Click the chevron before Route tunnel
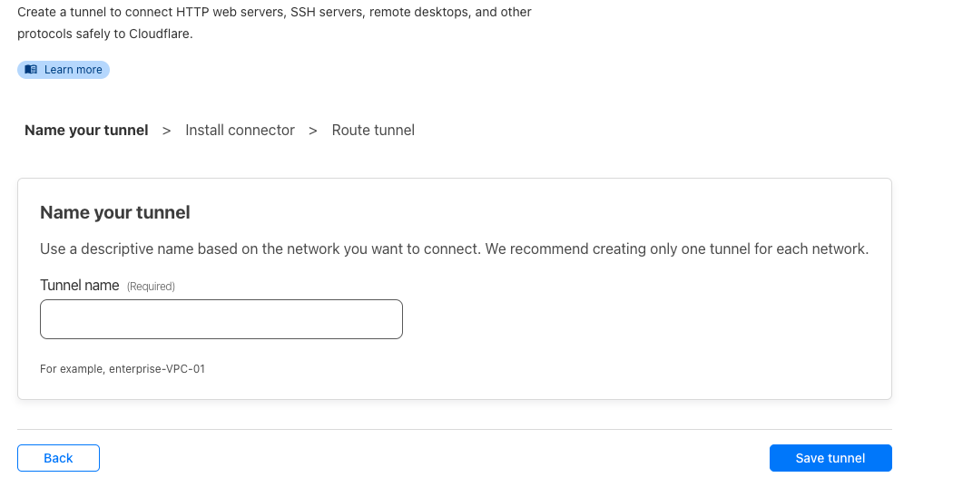953x497 pixels. (x=313, y=131)
